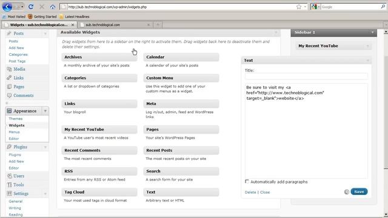Image resolution: width=388 pixels, height=218 pixels.
Task: Open the Getting Started bookmark
Action: [42, 16]
